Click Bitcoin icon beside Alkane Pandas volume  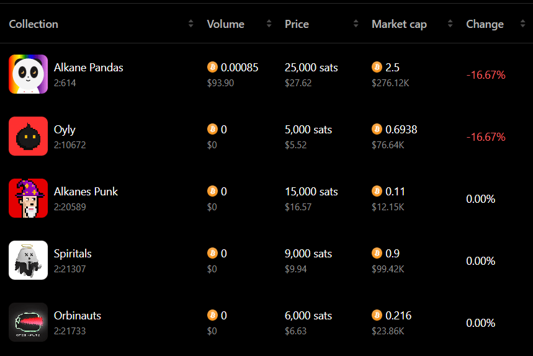tap(212, 67)
